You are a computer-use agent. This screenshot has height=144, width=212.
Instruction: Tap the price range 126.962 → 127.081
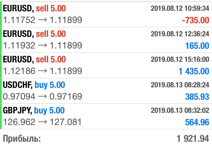[x=42, y=122]
